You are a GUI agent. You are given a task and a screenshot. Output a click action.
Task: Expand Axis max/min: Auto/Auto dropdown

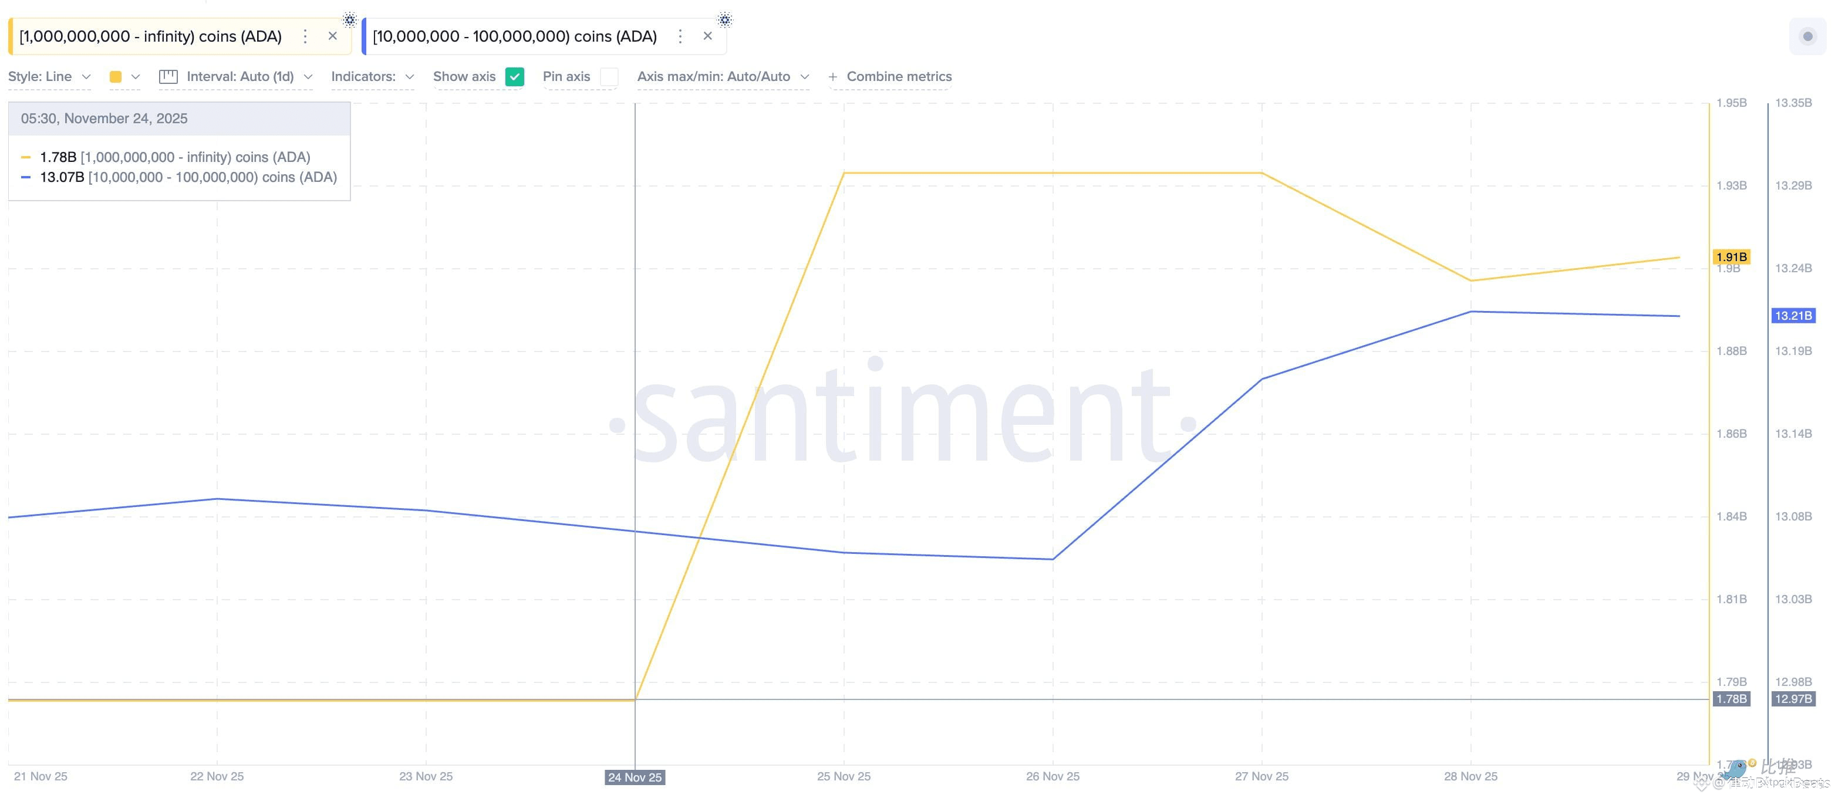[x=723, y=77]
